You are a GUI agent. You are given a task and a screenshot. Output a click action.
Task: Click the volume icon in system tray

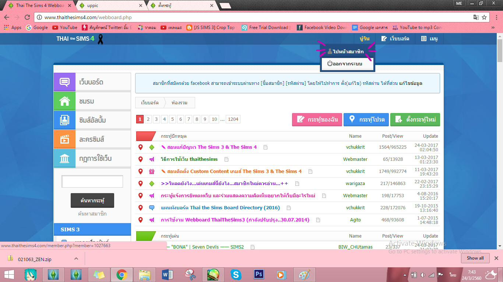(422, 275)
